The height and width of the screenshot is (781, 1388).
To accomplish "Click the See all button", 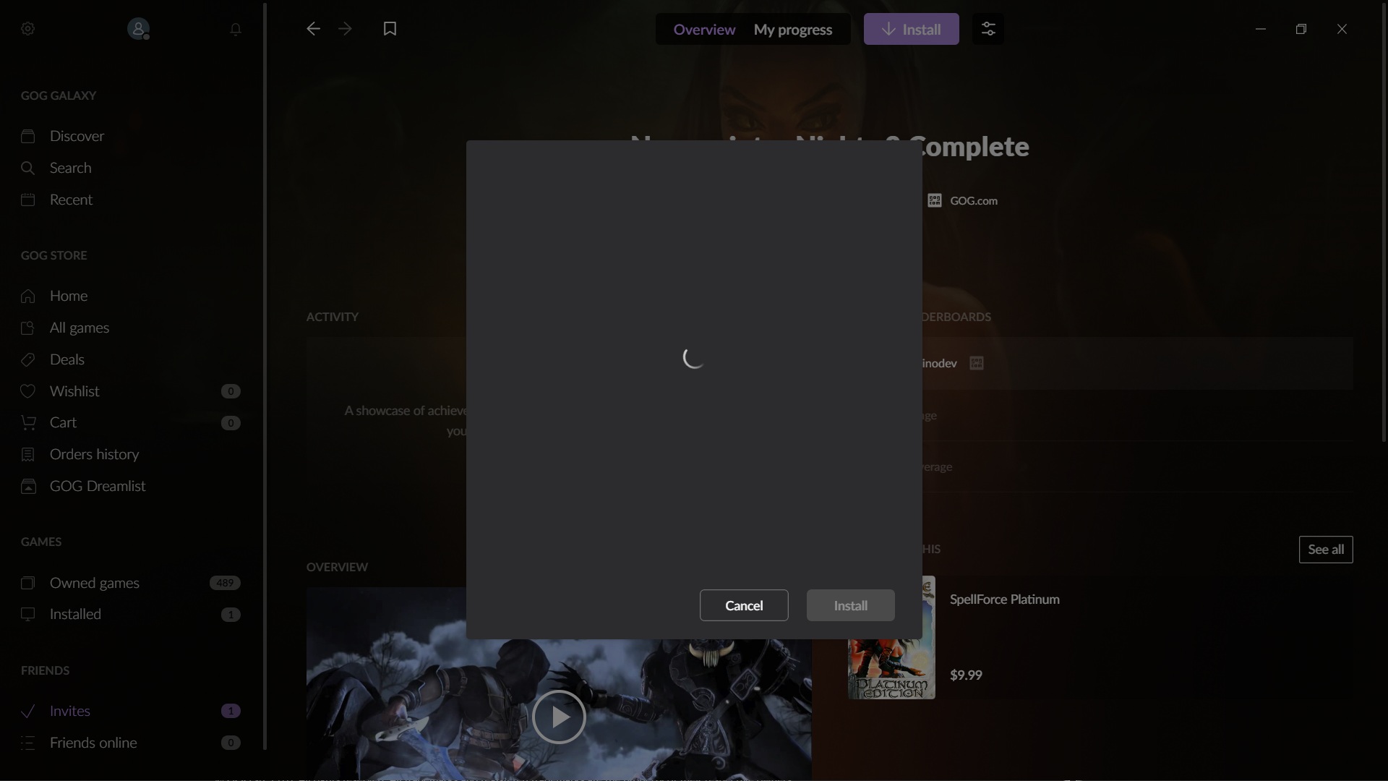I will coord(1326,550).
